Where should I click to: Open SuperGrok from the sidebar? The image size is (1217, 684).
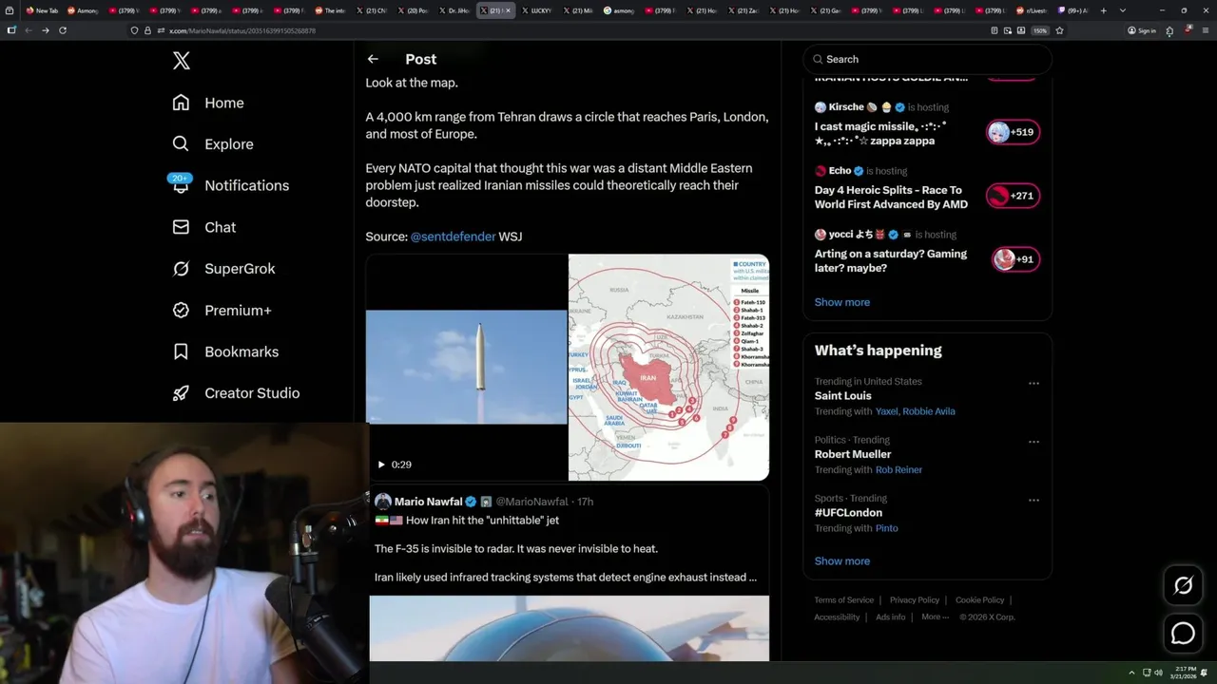pyautogui.click(x=224, y=269)
